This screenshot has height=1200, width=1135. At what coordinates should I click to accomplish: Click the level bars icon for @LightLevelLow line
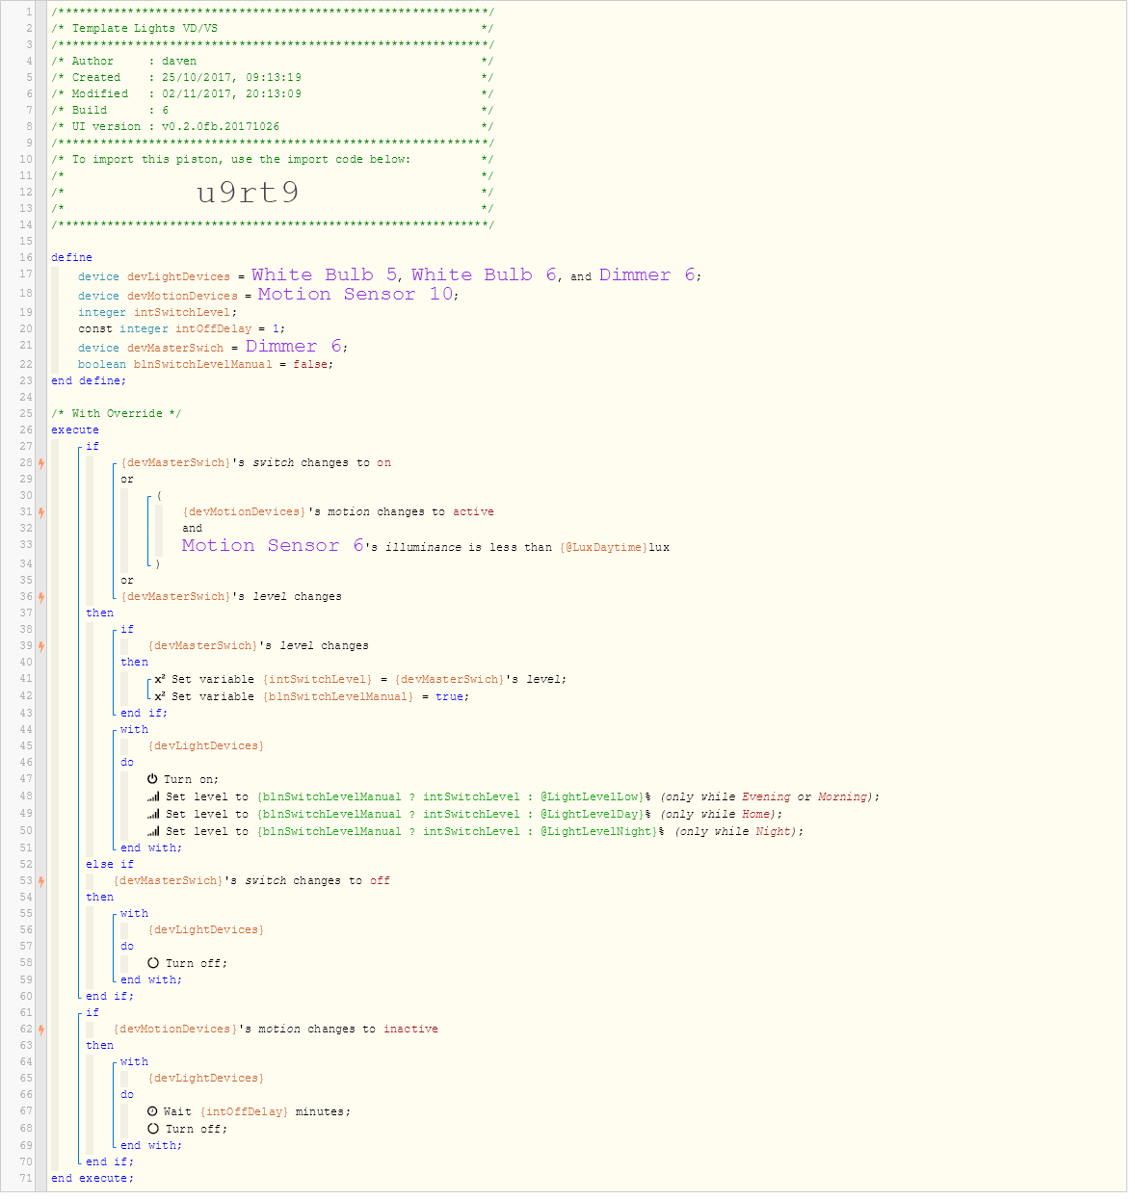(x=152, y=797)
